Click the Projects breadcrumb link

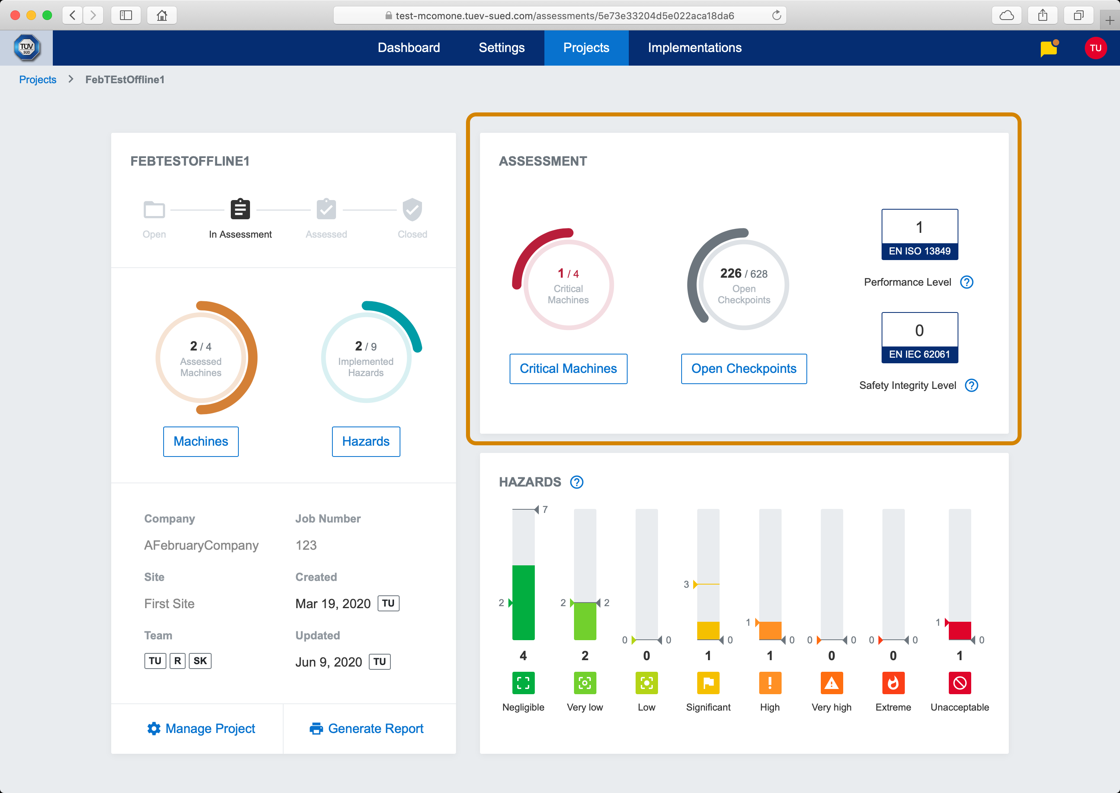[38, 80]
